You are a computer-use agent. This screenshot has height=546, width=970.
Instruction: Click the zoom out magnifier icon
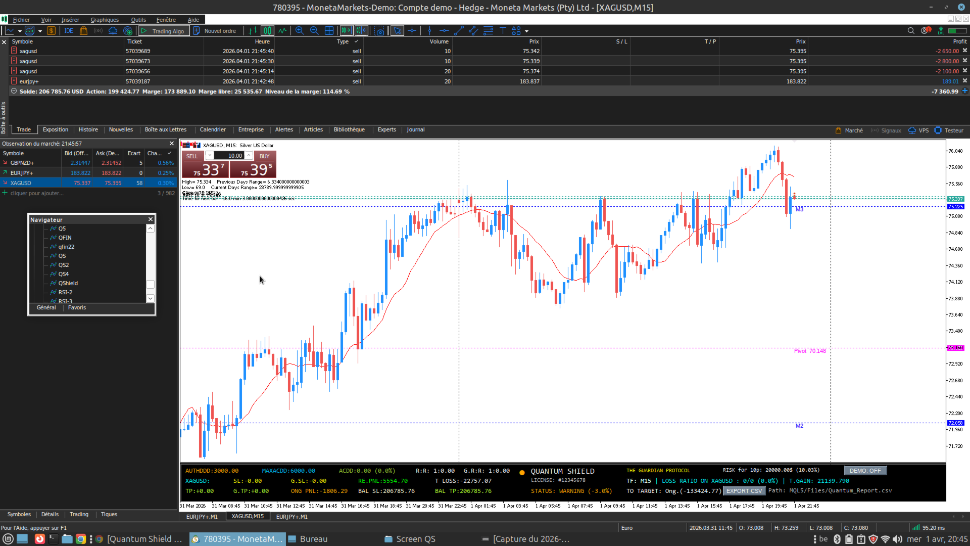pyautogui.click(x=314, y=31)
